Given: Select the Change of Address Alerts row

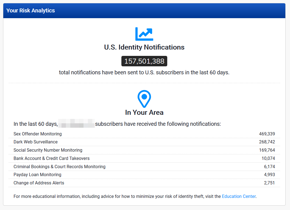Looking at the screenshot, I should click(x=39, y=183).
